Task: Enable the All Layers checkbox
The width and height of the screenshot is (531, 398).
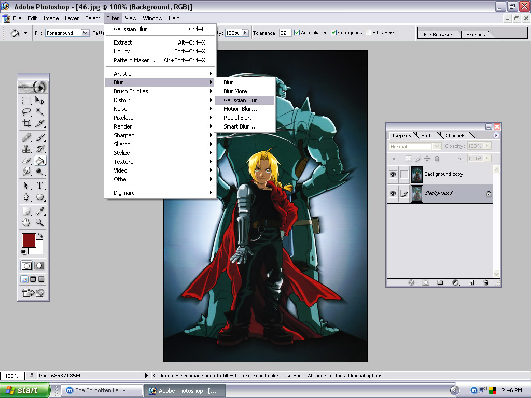Action: pos(369,33)
